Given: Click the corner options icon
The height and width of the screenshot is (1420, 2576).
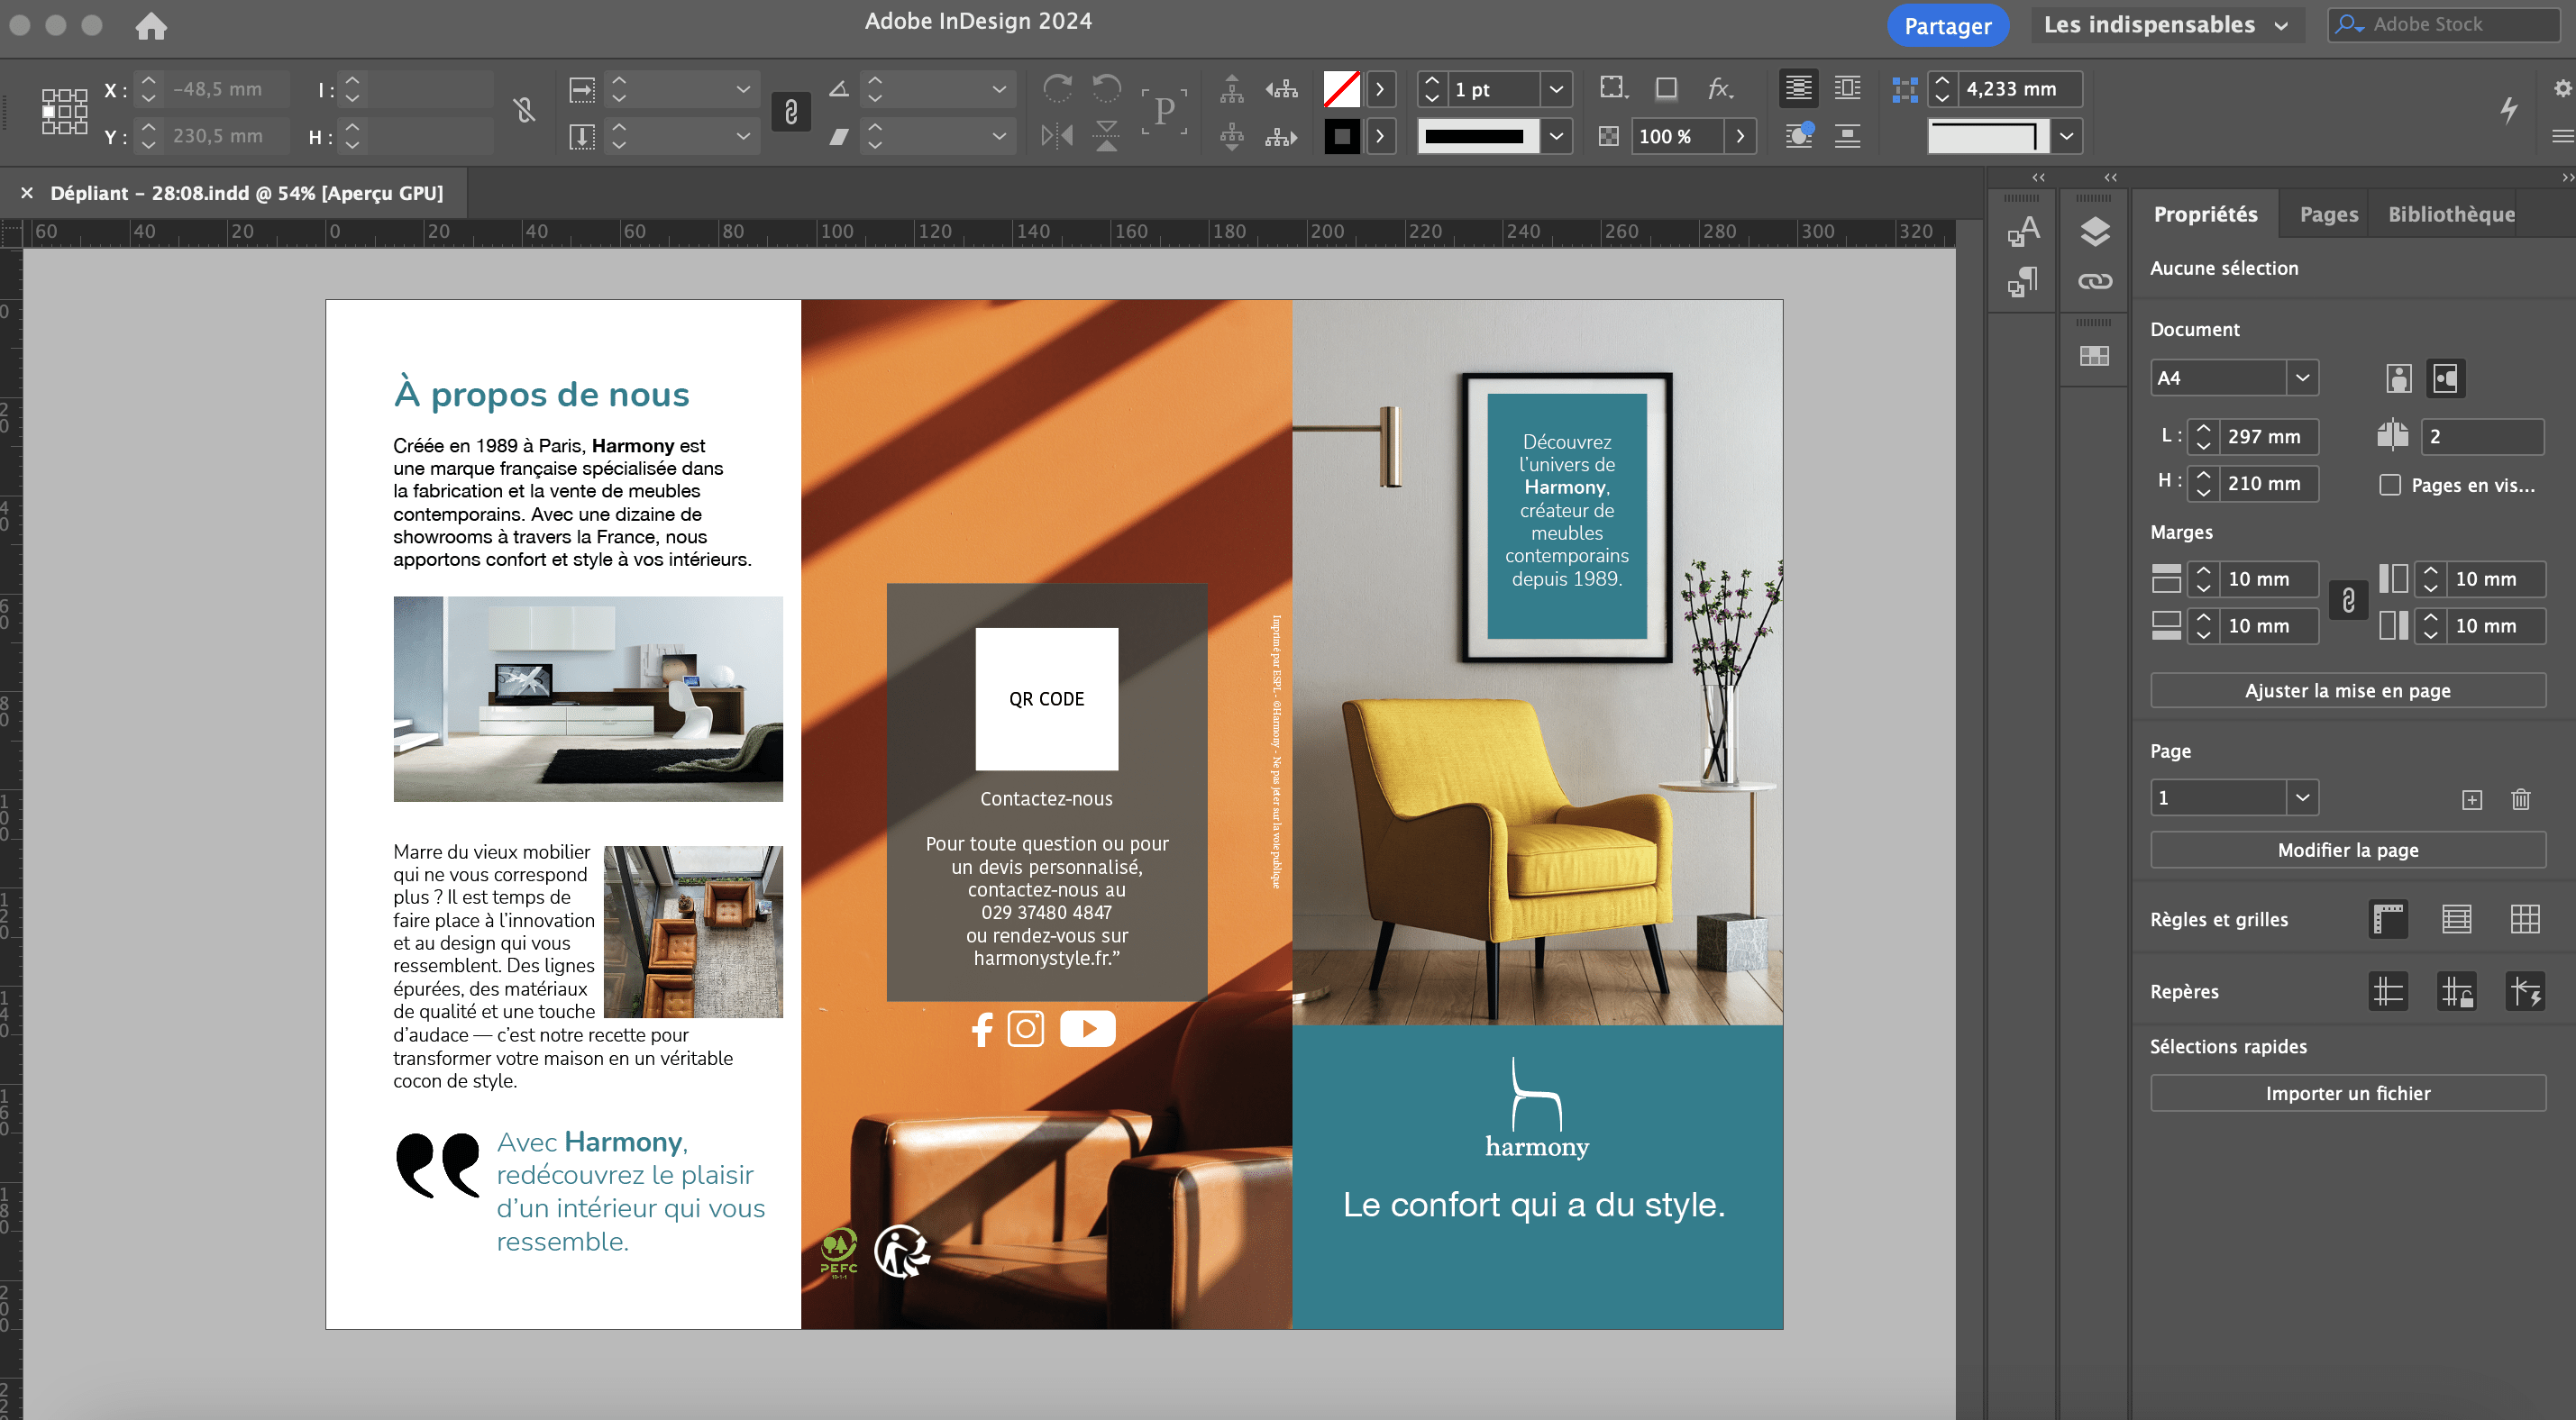Looking at the screenshot, I should pyautogui.click(x=1905, y=89).
